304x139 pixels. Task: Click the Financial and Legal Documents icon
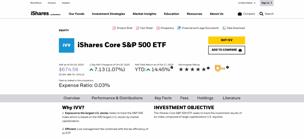tap(179, 28)
